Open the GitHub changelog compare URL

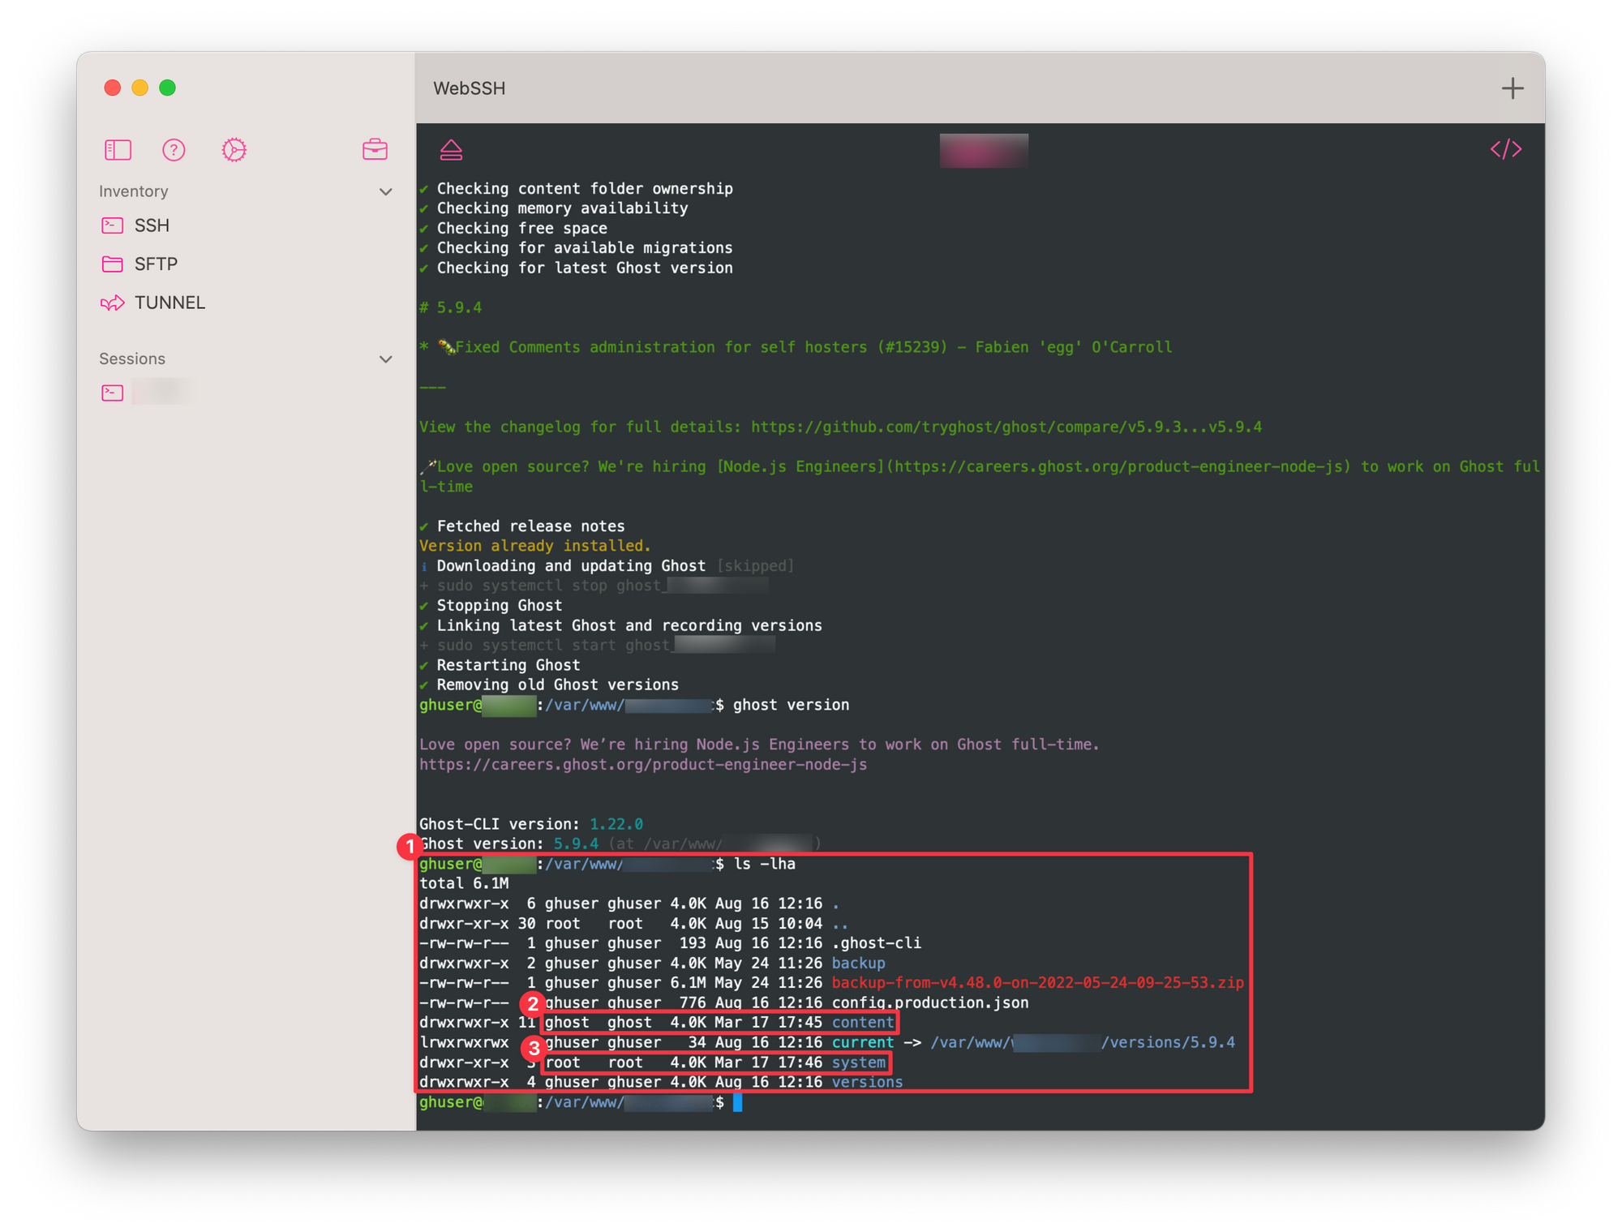[x=1006, y=427]
